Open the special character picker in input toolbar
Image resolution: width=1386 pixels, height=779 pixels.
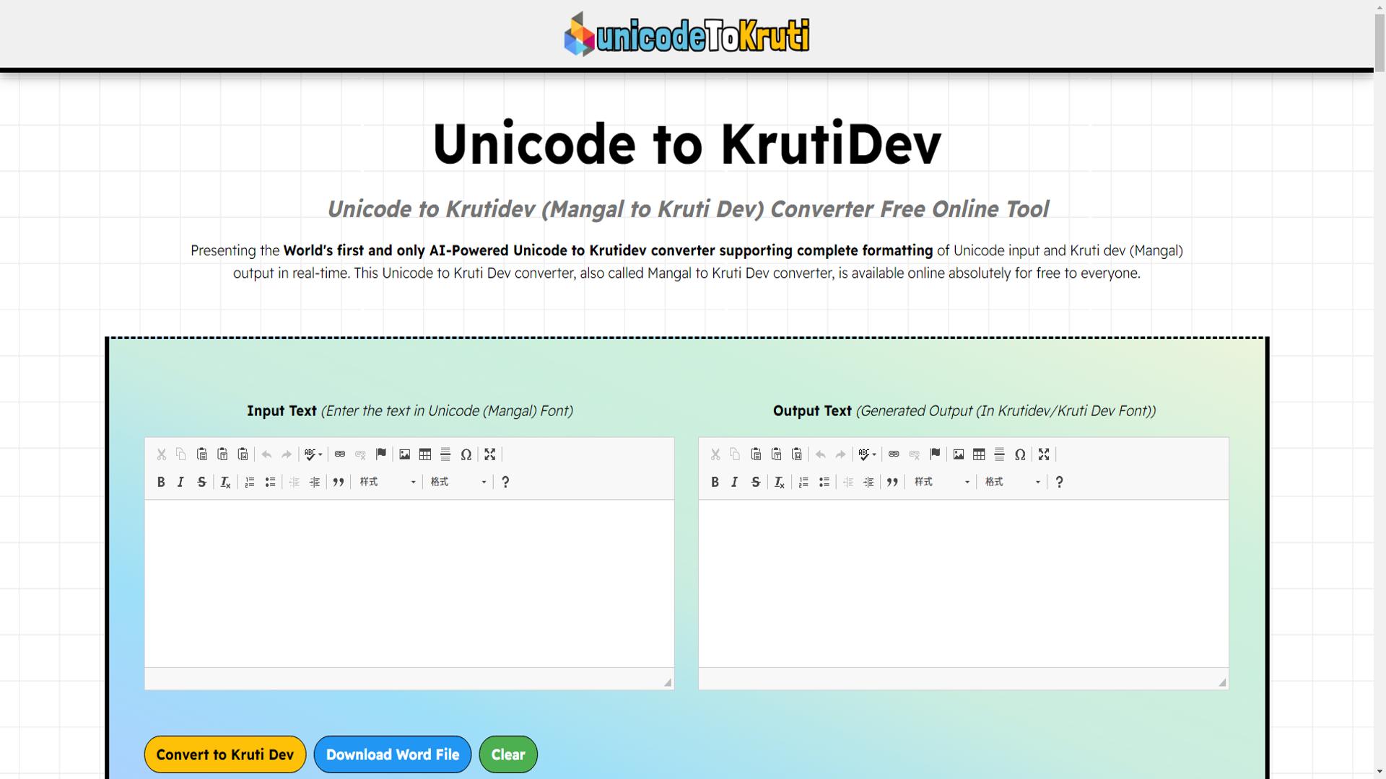tap(466, 454)
